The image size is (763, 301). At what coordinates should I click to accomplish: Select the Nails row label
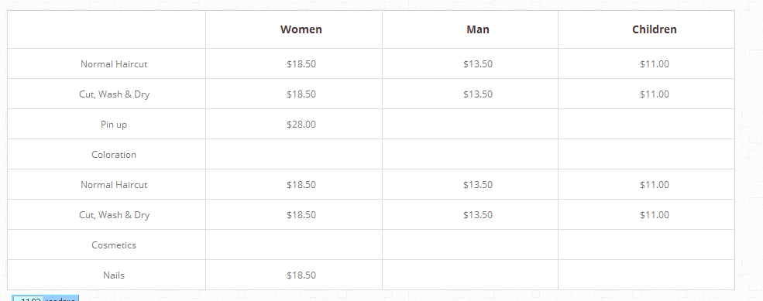[x=114, y=275]
